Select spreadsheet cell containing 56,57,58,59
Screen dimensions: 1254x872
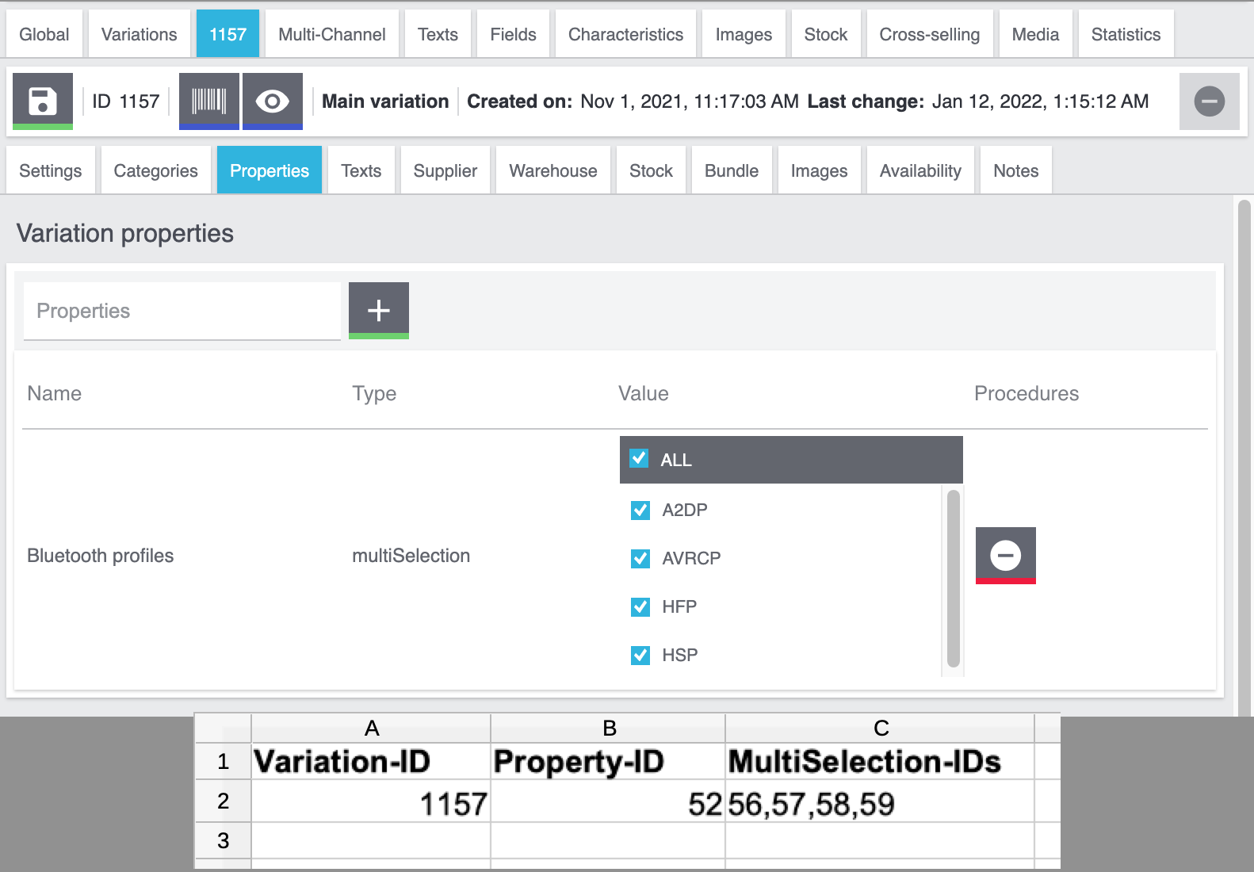coord(879,804)
